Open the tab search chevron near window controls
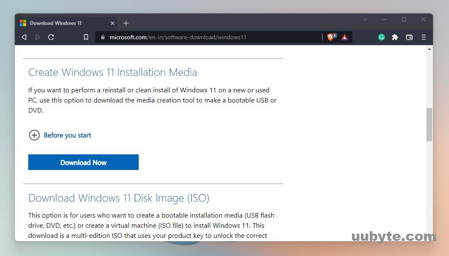 [365, 19]
